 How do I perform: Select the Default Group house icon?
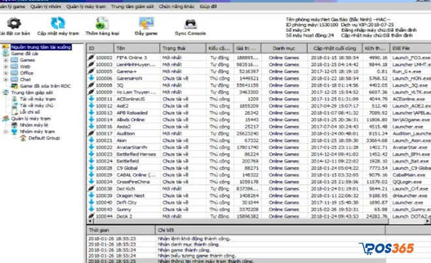(23, 138)
